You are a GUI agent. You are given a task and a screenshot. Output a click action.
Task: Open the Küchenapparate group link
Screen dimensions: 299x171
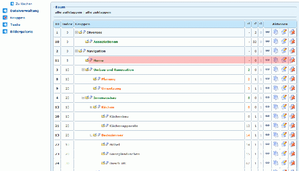point(124,126)
